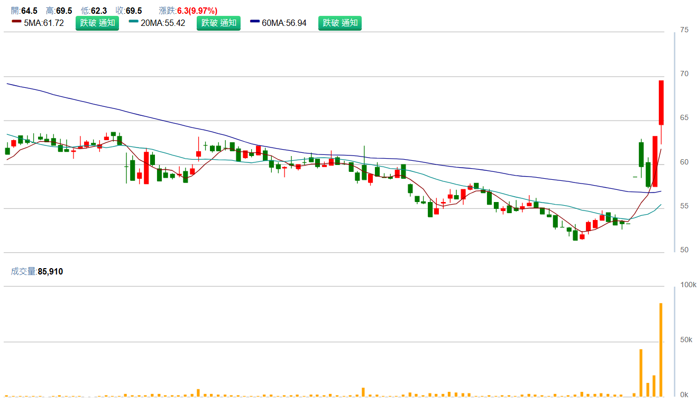Click the tallest orange volume bar
This screenshot has height=403, width=698.
pos(661,350)
